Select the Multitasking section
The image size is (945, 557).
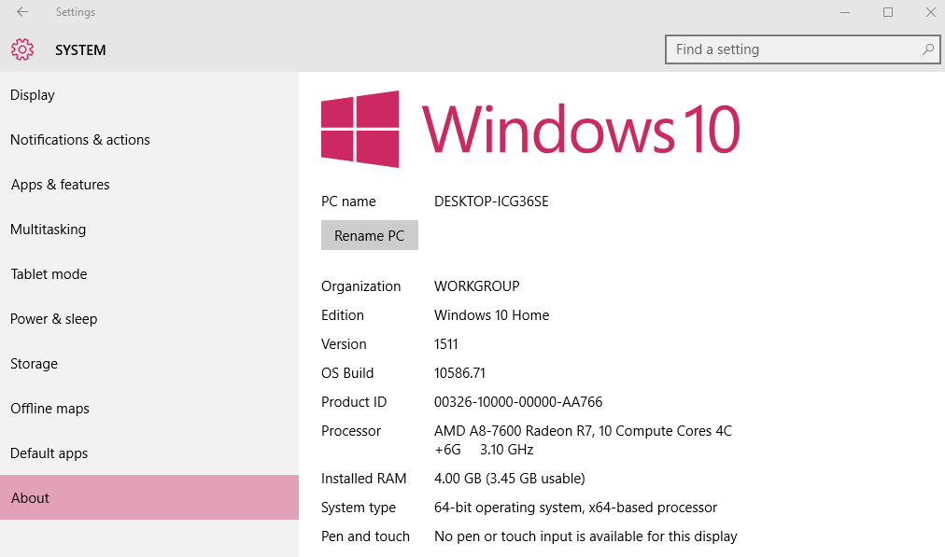pos(149,230)
